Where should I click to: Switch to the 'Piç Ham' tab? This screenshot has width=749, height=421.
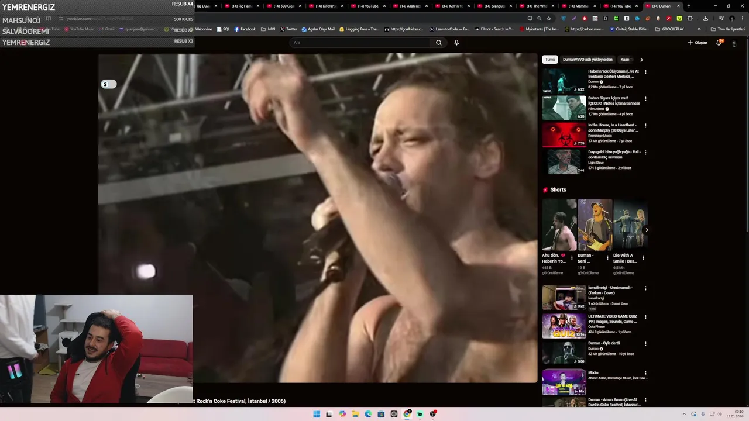242,6
